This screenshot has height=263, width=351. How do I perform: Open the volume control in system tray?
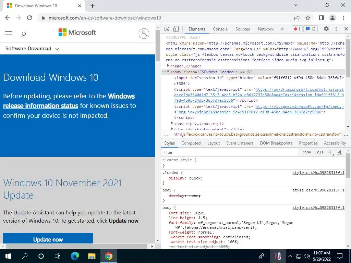[x=307, y=256]
